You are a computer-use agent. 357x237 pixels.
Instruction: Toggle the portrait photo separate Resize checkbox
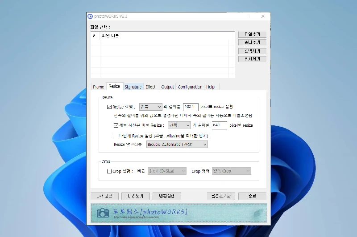[116, 125]
